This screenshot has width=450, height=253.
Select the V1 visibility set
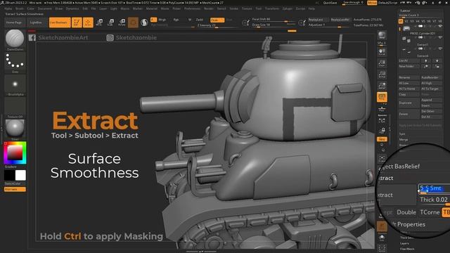[x=401, y=21]
